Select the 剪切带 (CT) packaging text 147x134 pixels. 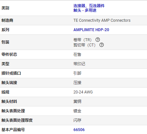[84, 45]
